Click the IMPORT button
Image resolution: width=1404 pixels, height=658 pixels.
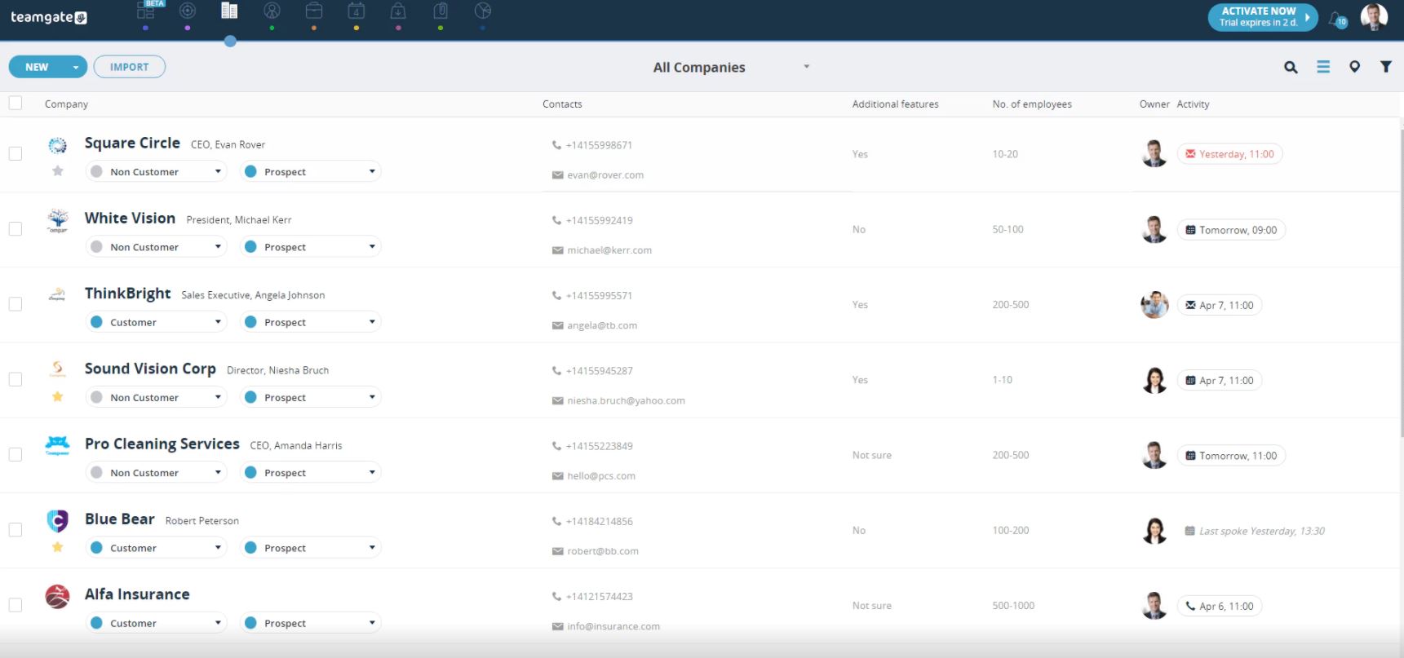coord(130,67)
